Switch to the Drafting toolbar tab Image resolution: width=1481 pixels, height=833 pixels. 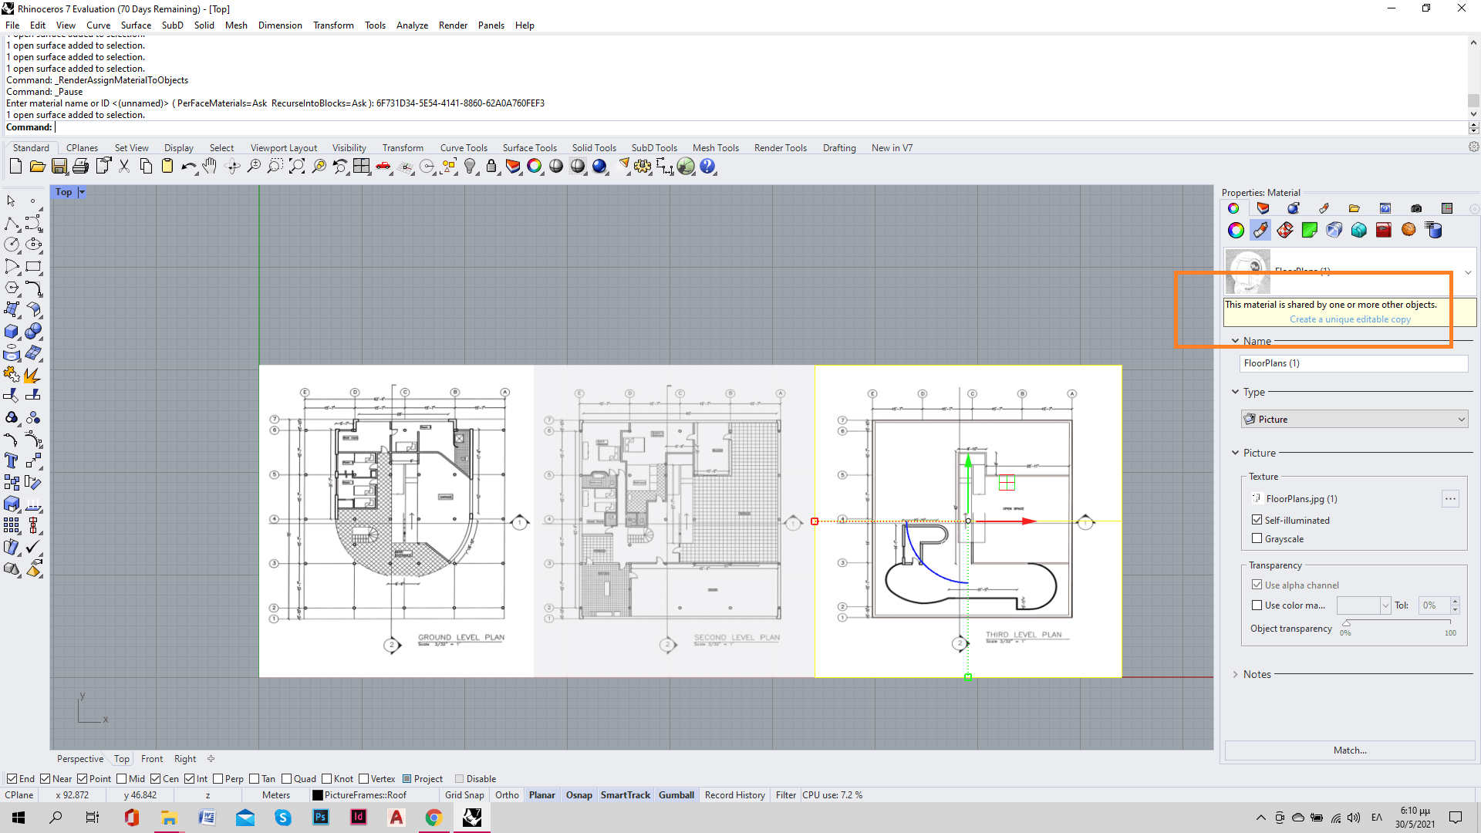tap(839, 148)
